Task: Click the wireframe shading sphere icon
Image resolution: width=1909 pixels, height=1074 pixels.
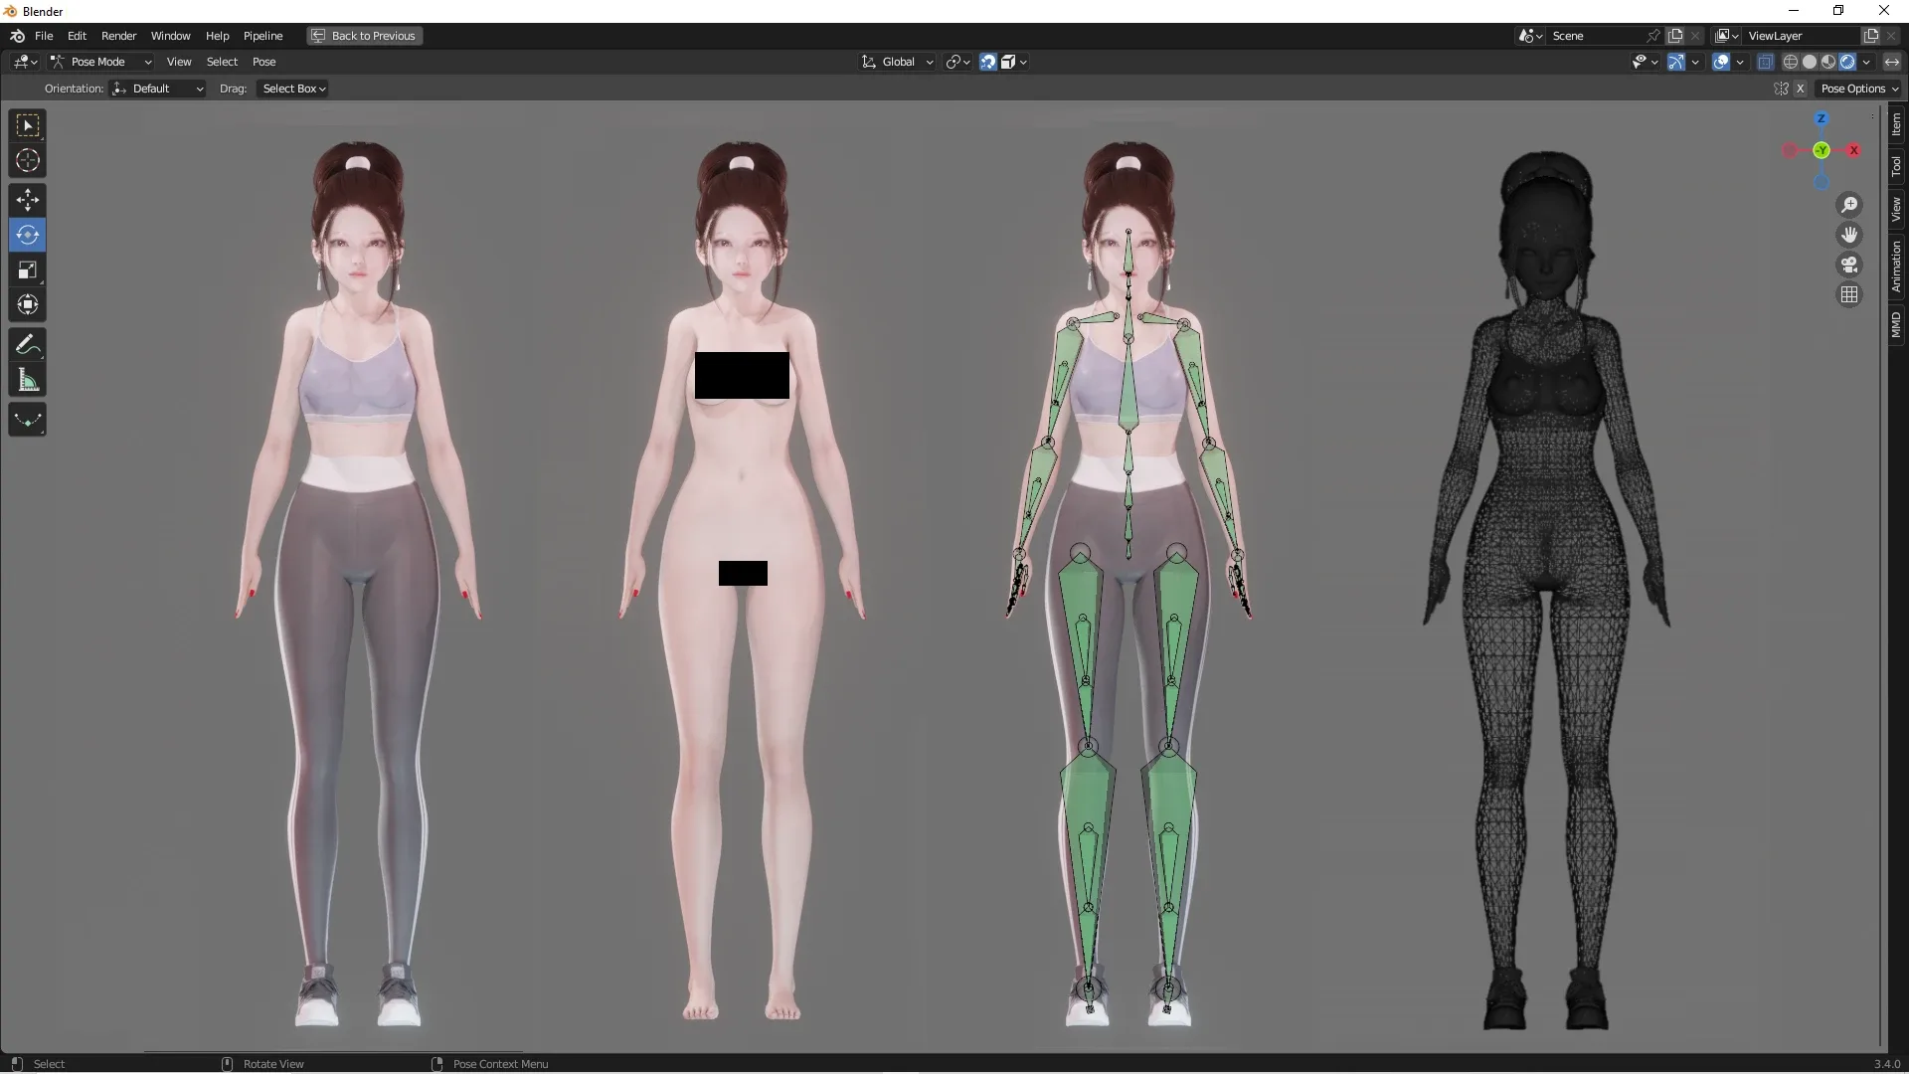Action: 1793,62
